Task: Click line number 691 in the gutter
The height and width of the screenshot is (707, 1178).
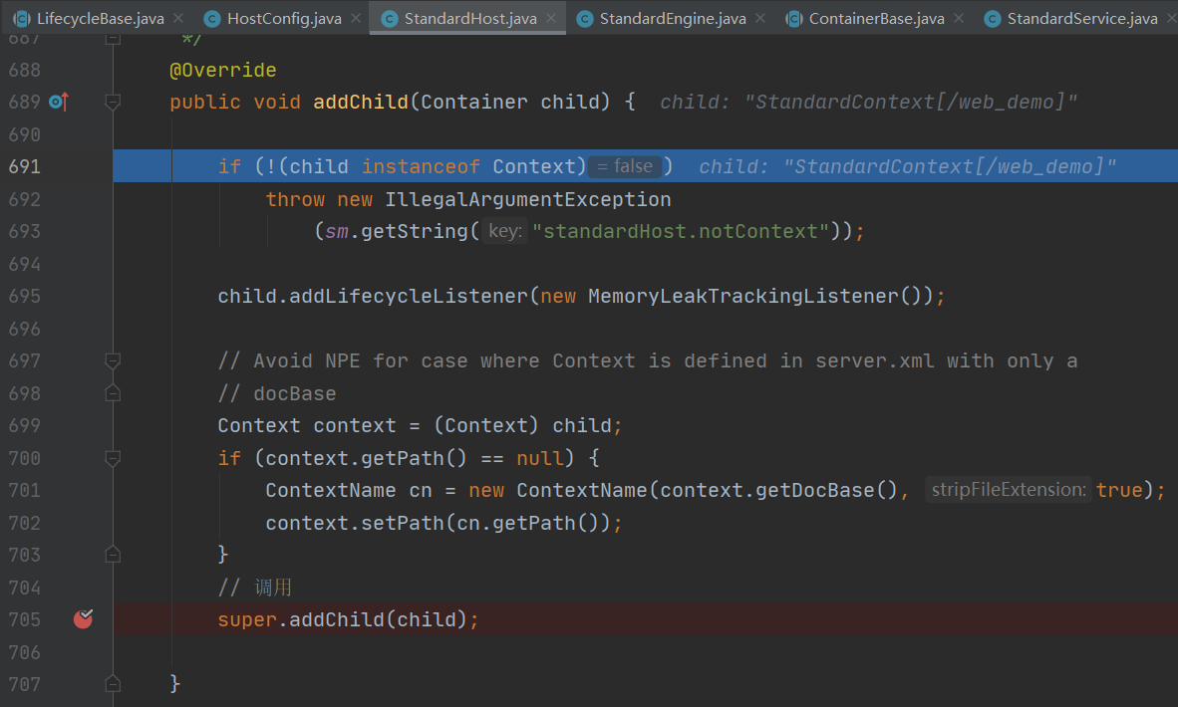Action: (x=24, y=166)
